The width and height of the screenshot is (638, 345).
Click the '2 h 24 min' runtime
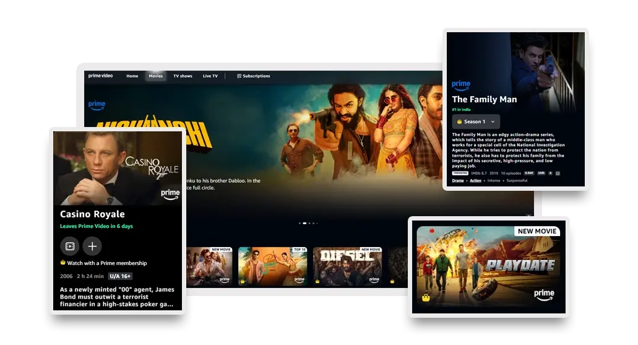click(x=90, y=276)
